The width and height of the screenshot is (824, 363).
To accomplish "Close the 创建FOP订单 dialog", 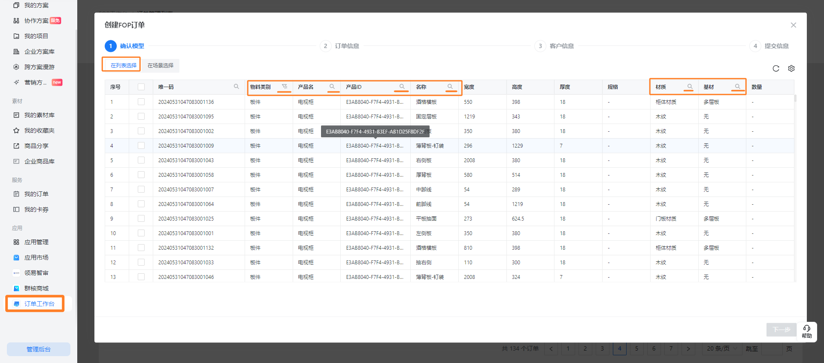I will coord(793,25).
